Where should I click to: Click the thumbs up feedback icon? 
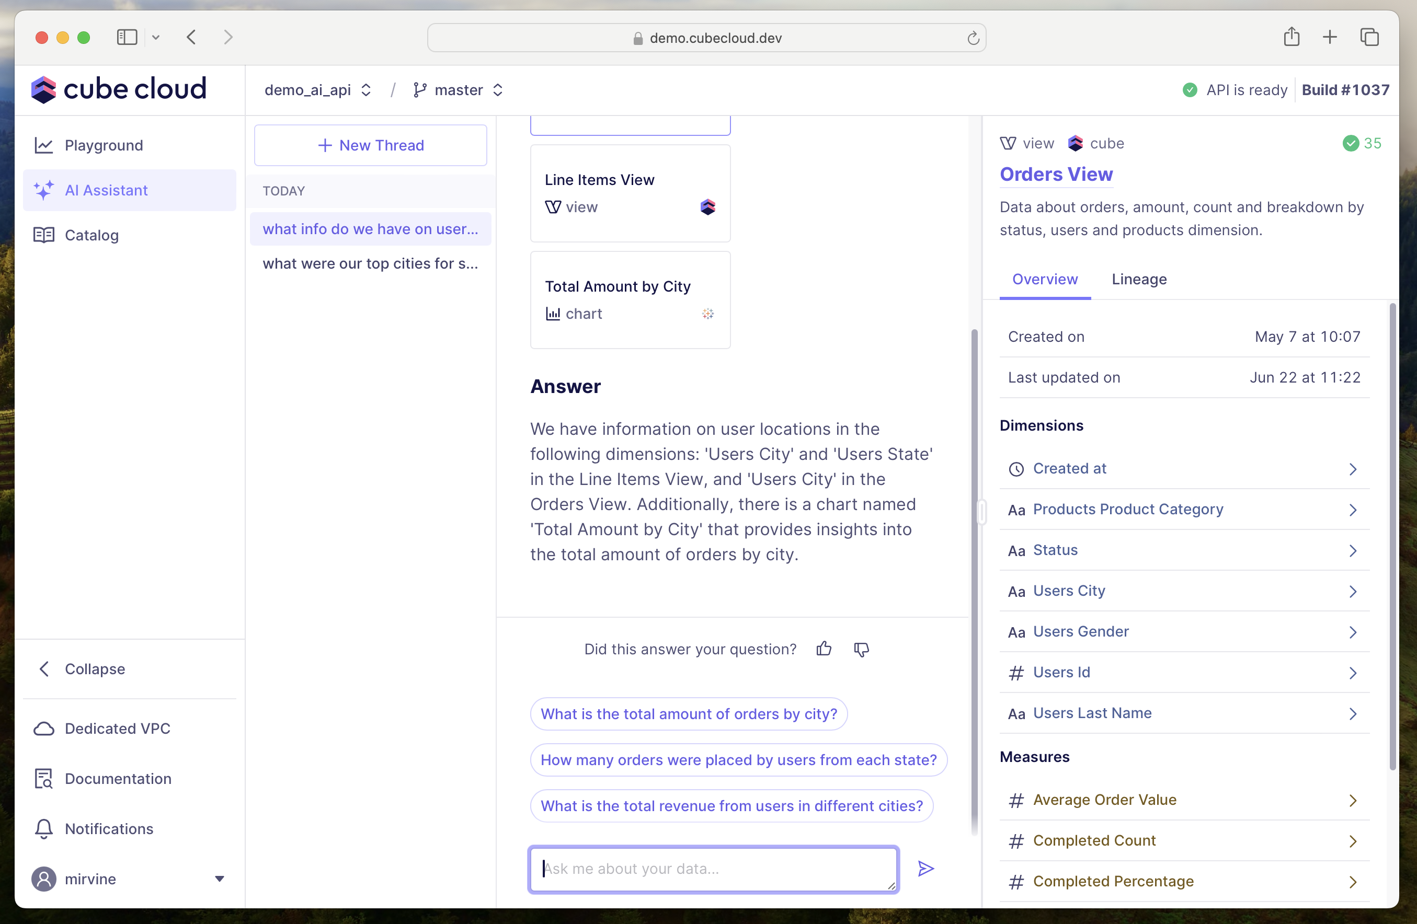[823, 650]
